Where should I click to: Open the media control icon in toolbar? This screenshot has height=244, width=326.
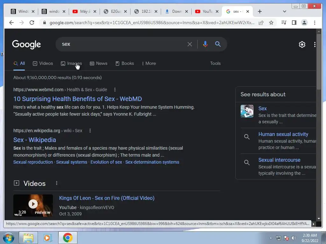pos(284,23)
